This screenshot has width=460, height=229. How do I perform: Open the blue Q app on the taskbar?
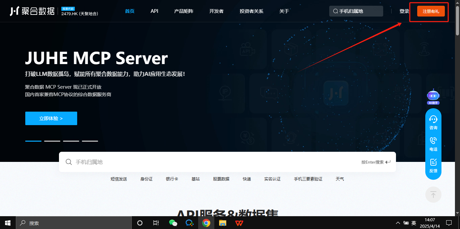[x=190, y=223]
